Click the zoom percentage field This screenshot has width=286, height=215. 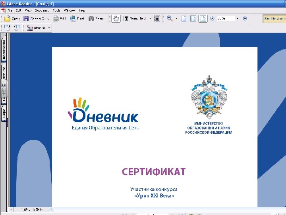(x=226, y=18)
